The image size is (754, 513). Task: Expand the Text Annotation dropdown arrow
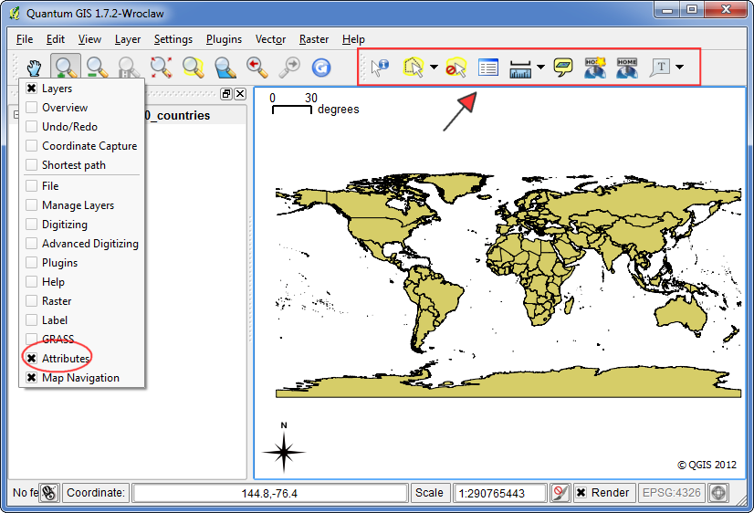click(x=679, y=68)
